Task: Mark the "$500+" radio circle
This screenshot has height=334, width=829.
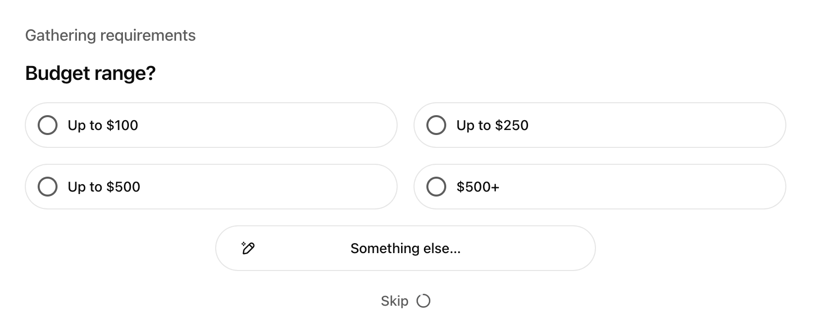Action: (x=436, y=187)
